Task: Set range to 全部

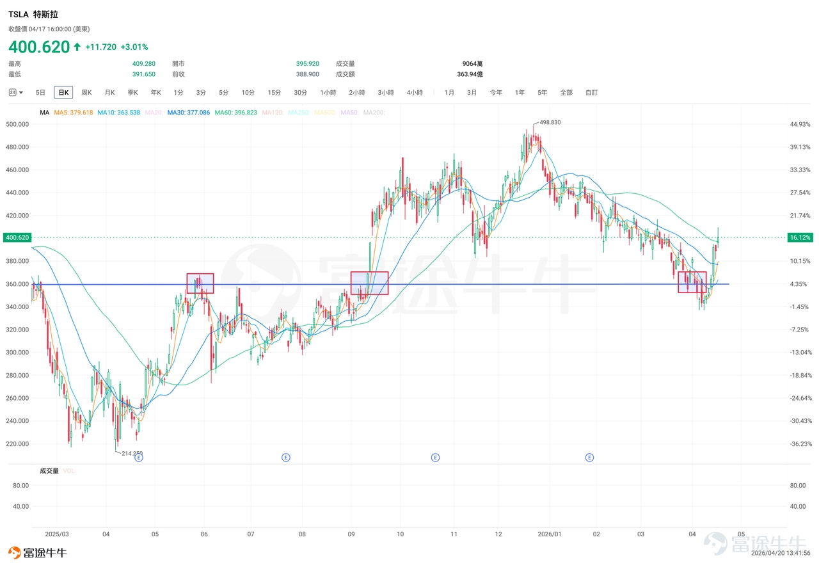Action: point(566,93)
